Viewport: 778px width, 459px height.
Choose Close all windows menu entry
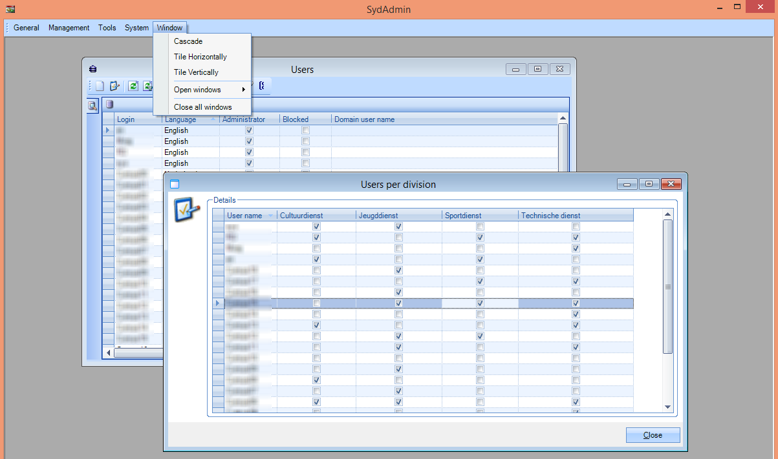[x=202, y=107]
